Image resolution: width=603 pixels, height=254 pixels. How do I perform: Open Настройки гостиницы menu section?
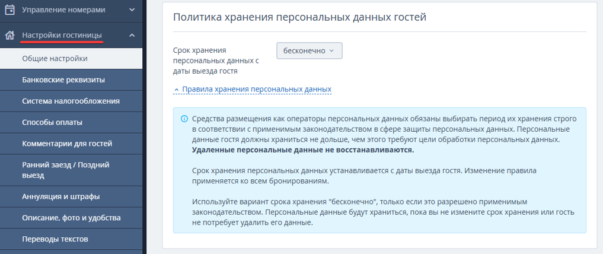[x=71, y=36]
